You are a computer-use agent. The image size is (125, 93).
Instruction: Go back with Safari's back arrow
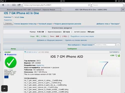3,5
